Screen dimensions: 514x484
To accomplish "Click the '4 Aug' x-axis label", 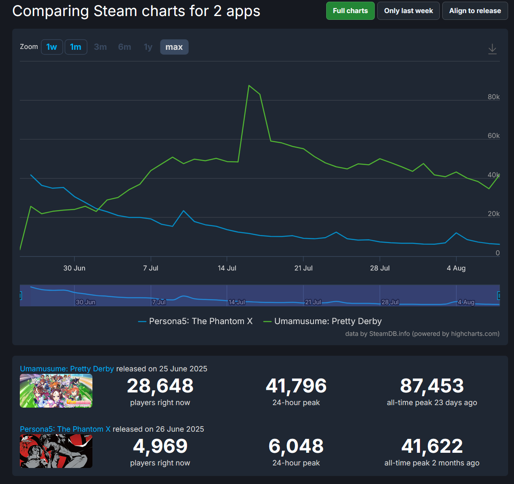I will tap(456, 268).
